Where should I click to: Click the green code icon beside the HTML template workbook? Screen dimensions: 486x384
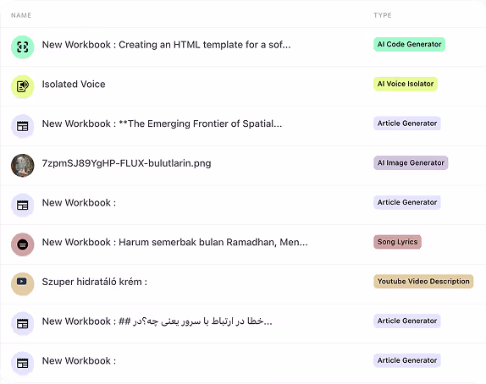coord(23,47)
